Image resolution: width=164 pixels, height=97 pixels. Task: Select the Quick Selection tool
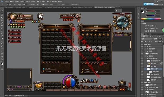[x=2, y=18]
